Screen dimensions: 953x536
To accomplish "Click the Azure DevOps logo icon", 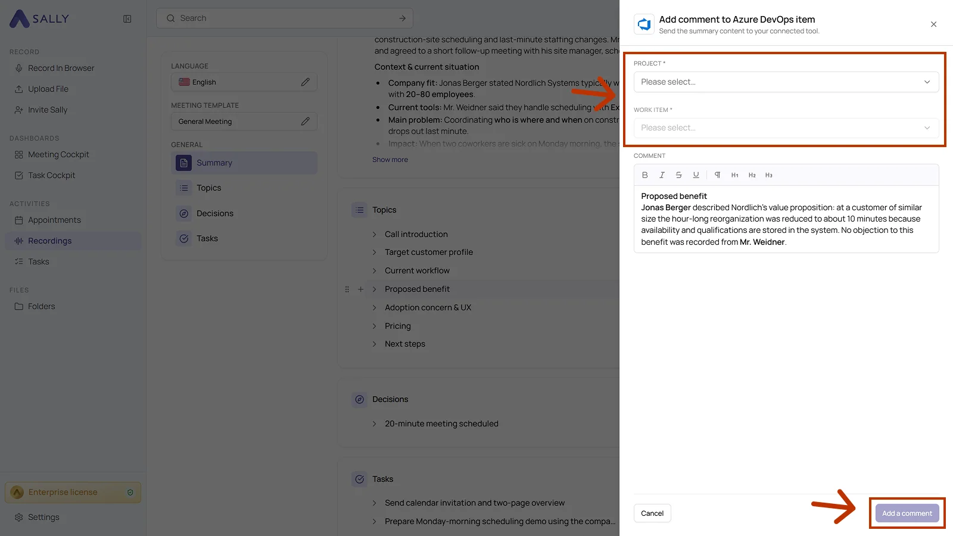I will pos(644,24).
